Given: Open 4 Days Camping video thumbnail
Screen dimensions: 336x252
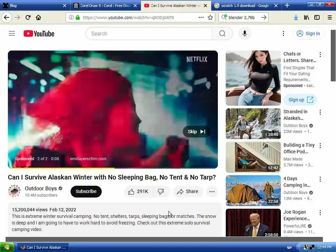Looking at the screenshot, I should [x=253, y=191].
